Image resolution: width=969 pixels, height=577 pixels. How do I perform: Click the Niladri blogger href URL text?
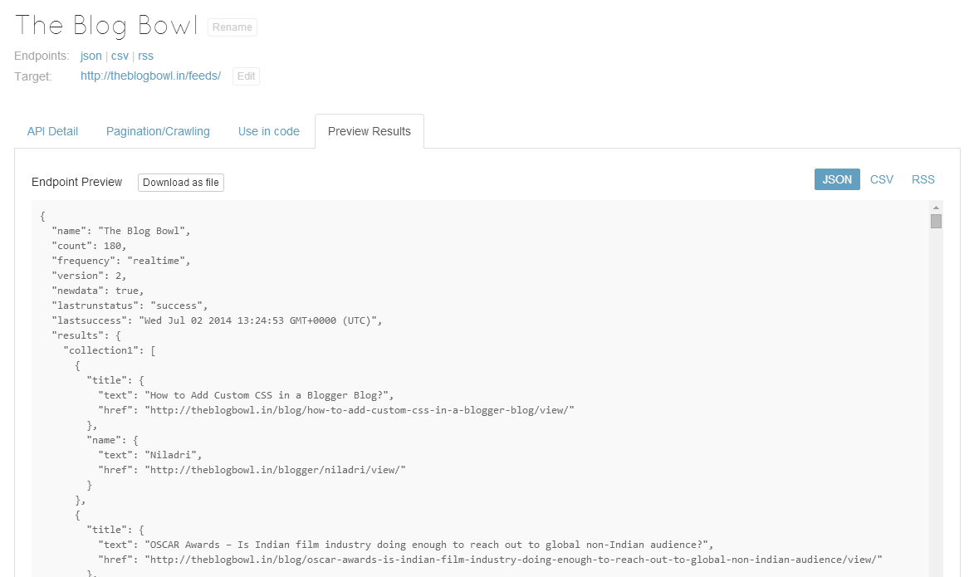(276, 470)
